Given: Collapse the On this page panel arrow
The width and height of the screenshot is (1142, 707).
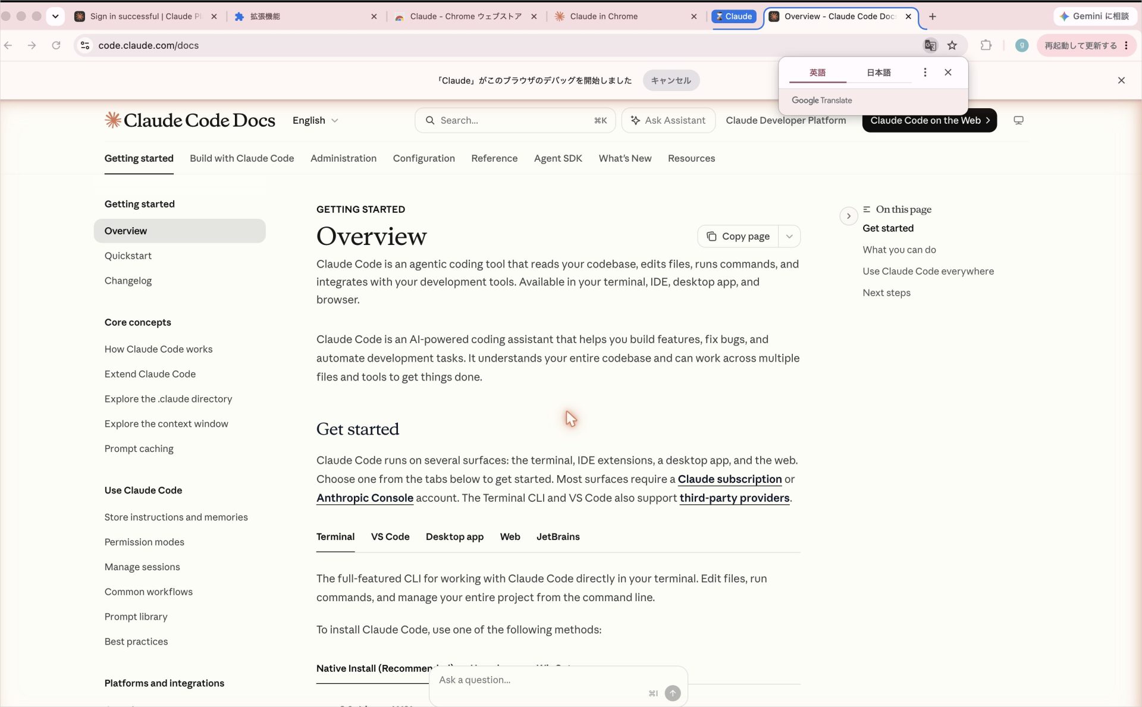Looking at the screenshot, I should [849, 216].
